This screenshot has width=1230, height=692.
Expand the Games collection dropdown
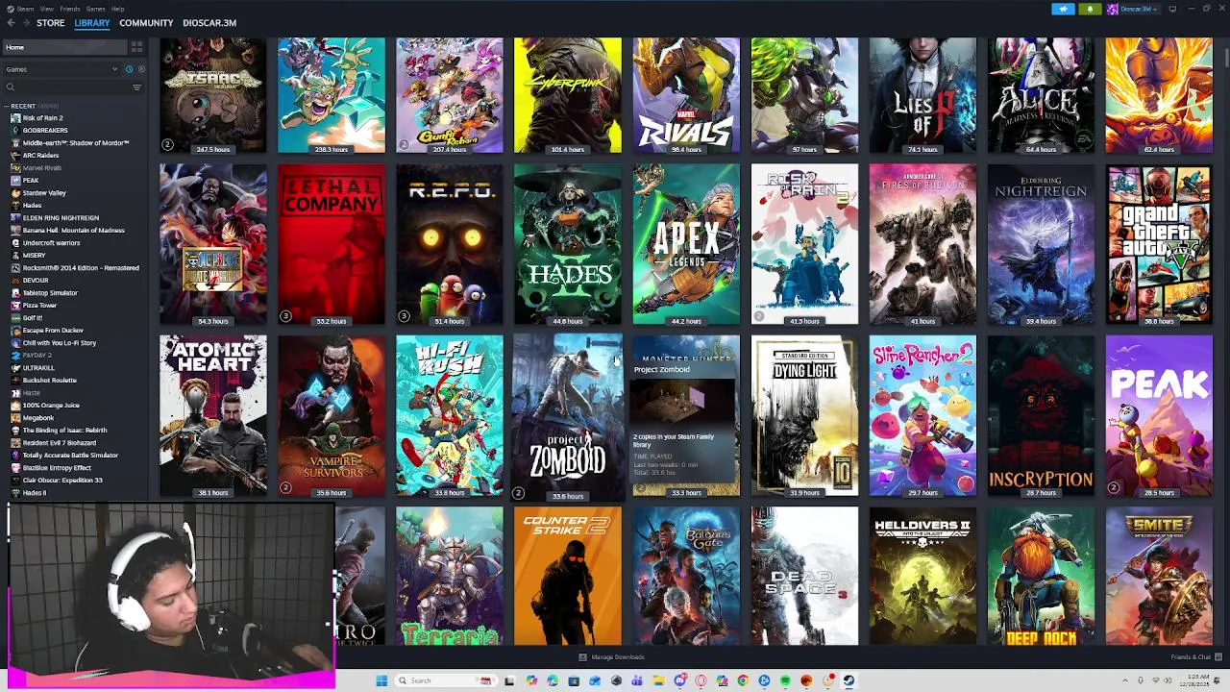114,69
